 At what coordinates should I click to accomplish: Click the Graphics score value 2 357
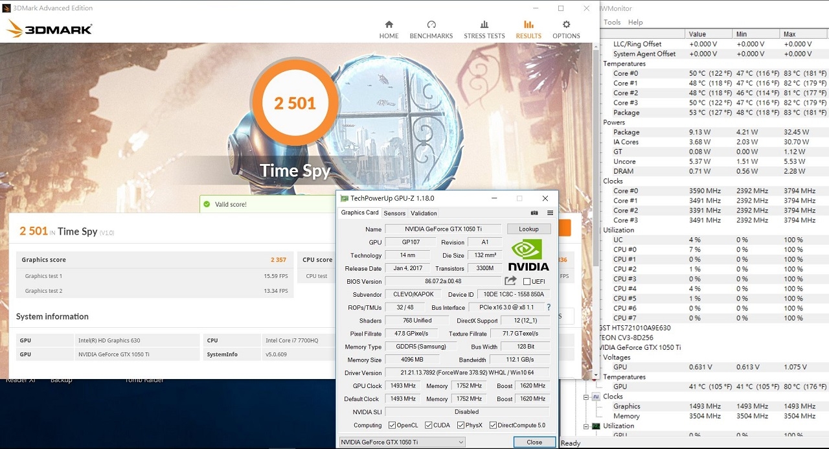(278, 260)
